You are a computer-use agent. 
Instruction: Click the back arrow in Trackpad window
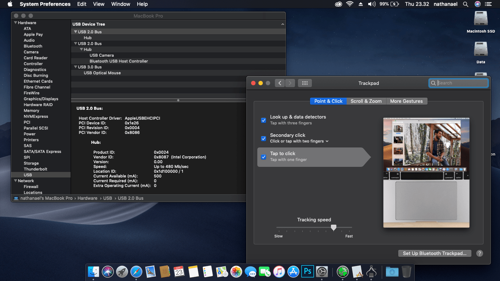coord(280,83)
